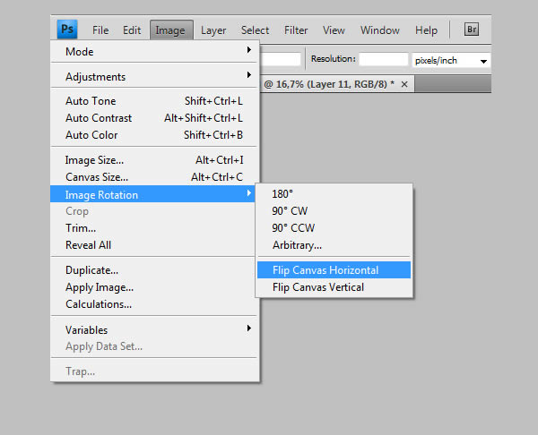Open the View menu
538x435 pixels.
[334, 30]
